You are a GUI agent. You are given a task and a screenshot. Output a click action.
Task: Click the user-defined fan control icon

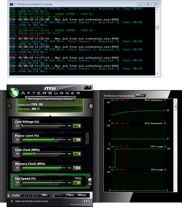[x=90, y=181]
